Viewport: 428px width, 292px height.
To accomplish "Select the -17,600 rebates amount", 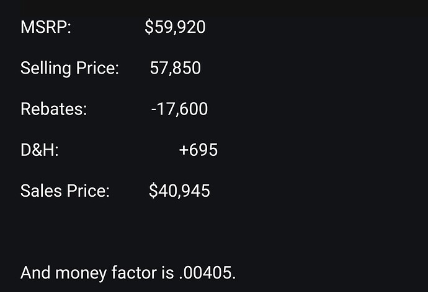I will pos(179,109).
